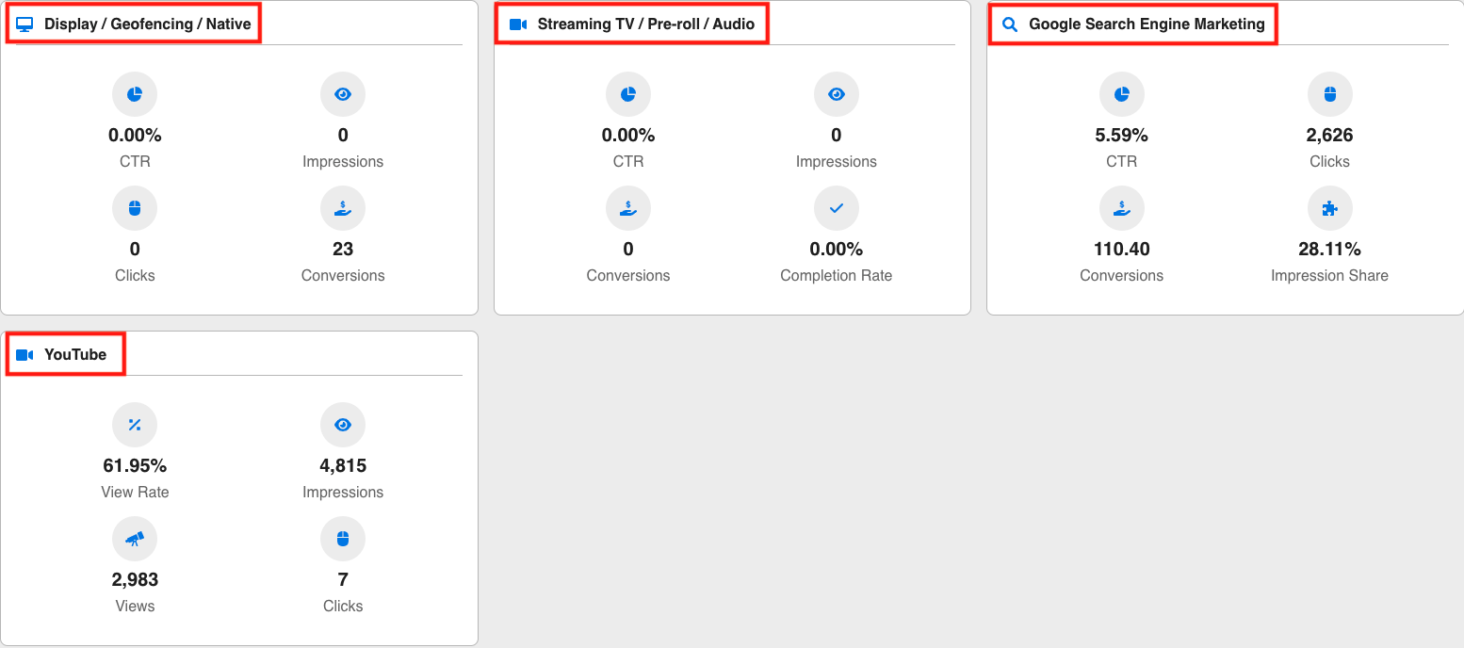This screenshot has height=648, width=1464.
Task: Open the YouTube card heading
Action: coord(75,355)
